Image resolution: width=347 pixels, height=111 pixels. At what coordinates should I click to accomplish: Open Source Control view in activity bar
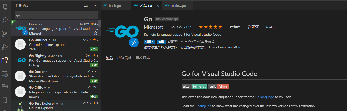coord(5,34)
